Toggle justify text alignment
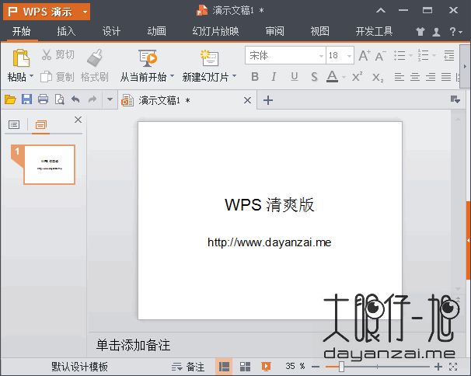The height and width of the screenshot is (376, 471). 446,77
